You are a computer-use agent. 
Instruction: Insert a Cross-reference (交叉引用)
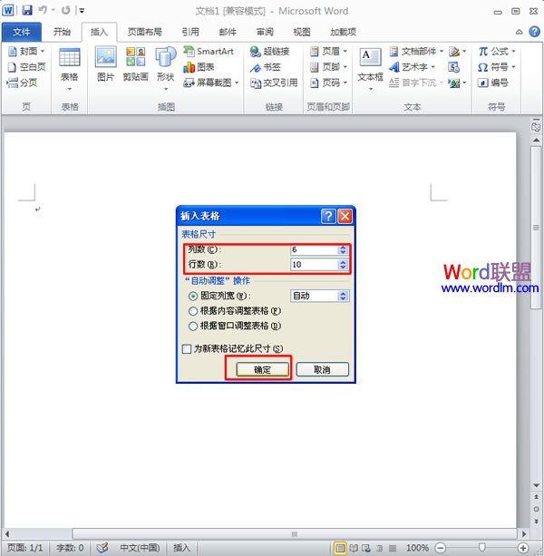tap(274, 83)
